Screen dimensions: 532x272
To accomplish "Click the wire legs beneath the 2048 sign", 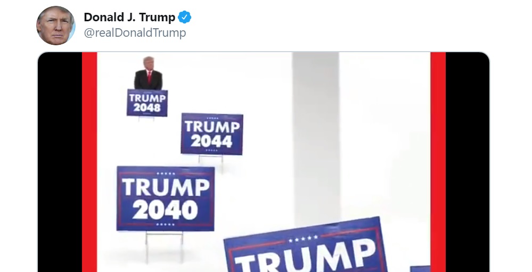I will click(x=146, y=119).
